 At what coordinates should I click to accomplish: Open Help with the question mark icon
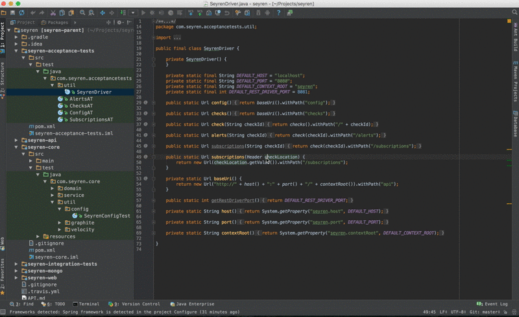coord(278,12)
